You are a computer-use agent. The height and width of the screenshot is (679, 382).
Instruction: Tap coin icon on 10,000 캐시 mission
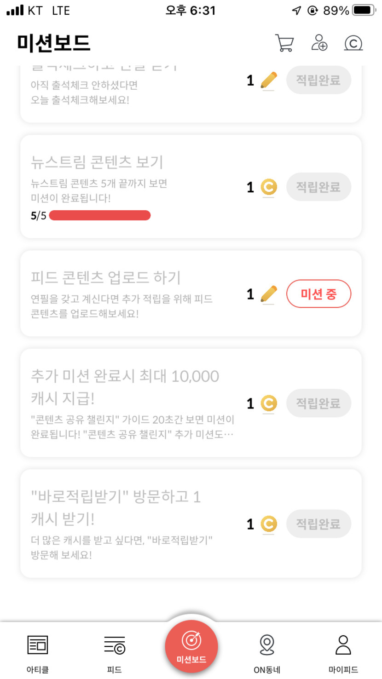pyautogui.click(x=269, y=403)
